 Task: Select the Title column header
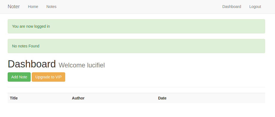(14, 98)
